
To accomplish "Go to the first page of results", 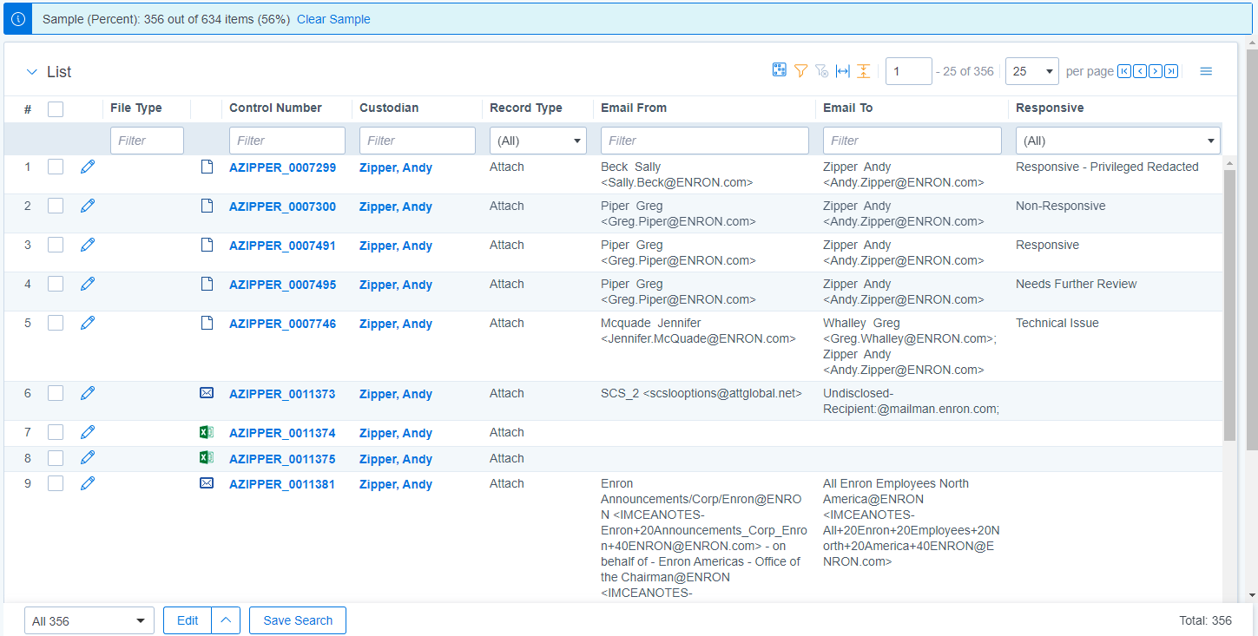I will coord(1124,71).
